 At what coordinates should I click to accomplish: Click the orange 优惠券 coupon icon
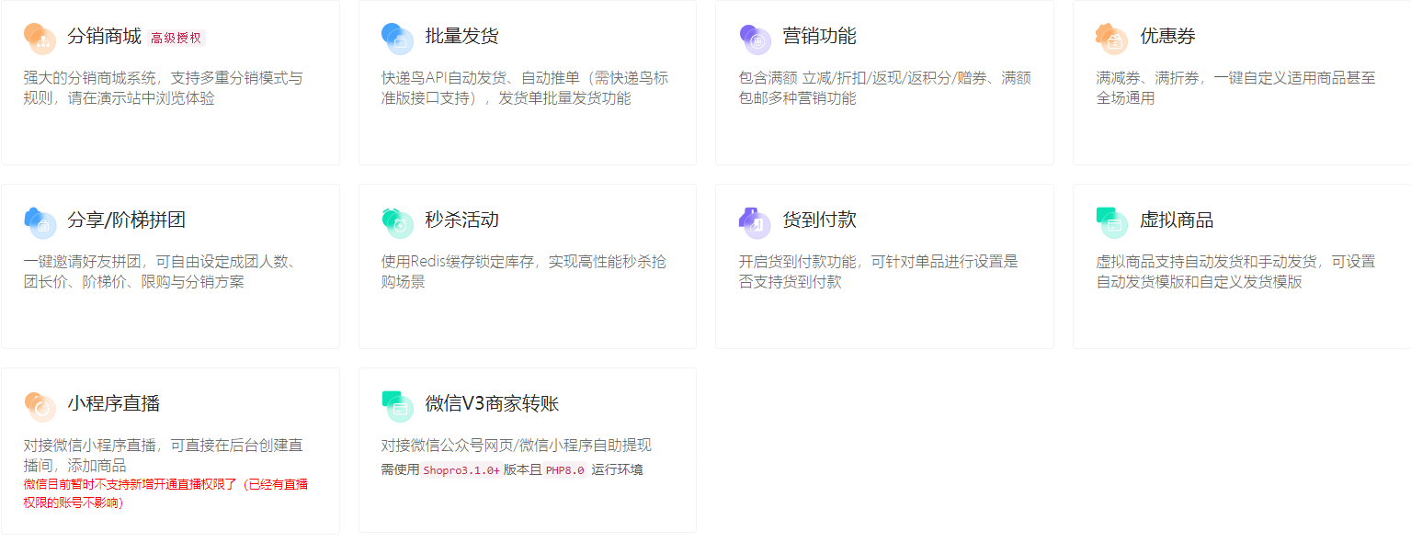1111,38
